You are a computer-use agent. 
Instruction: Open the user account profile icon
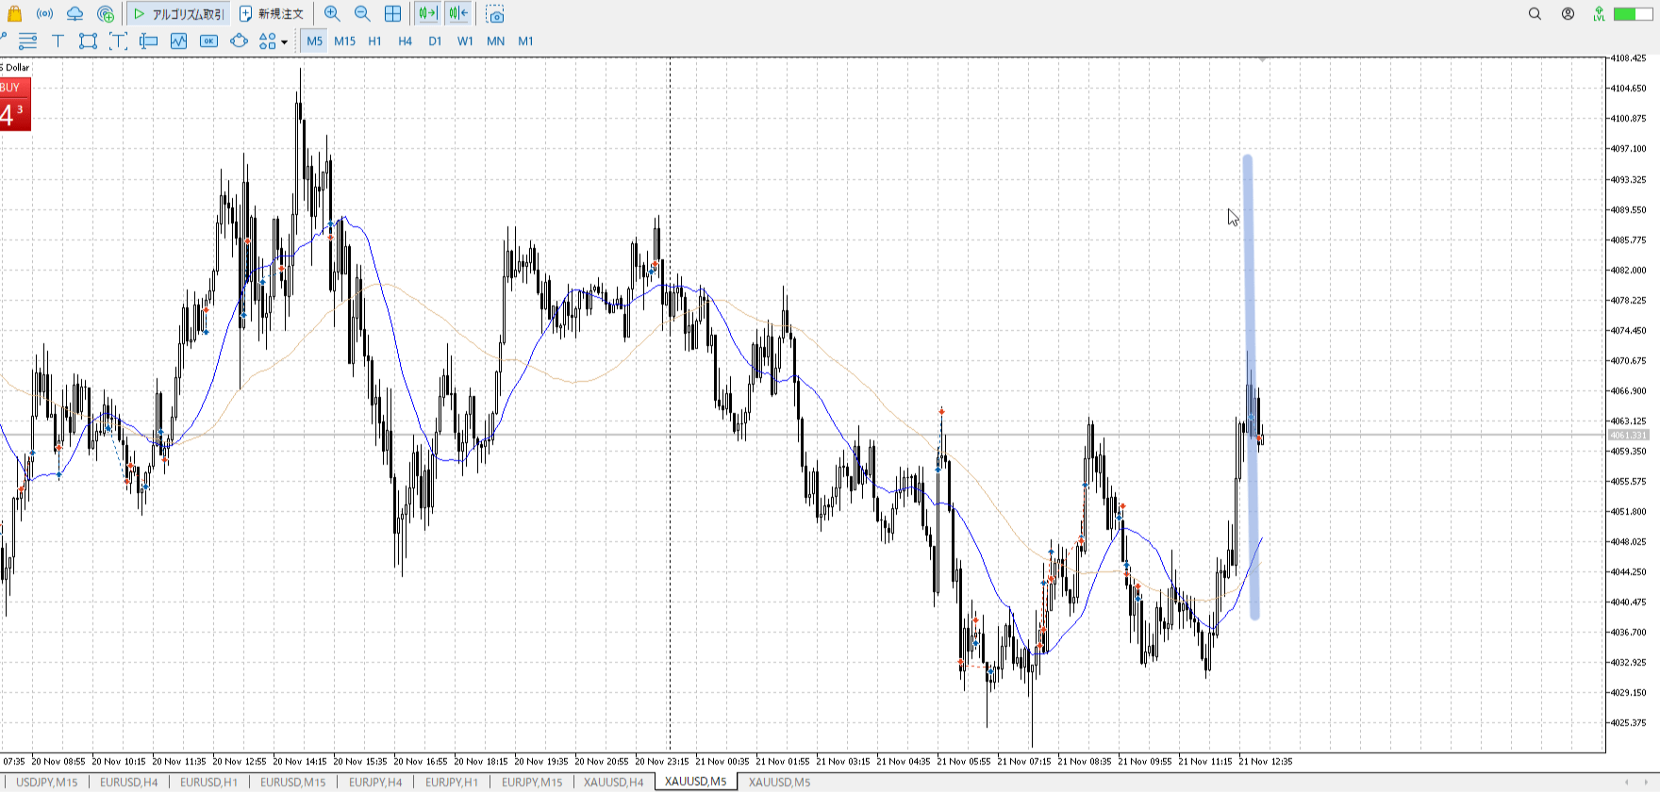[x=1568, y=14]
